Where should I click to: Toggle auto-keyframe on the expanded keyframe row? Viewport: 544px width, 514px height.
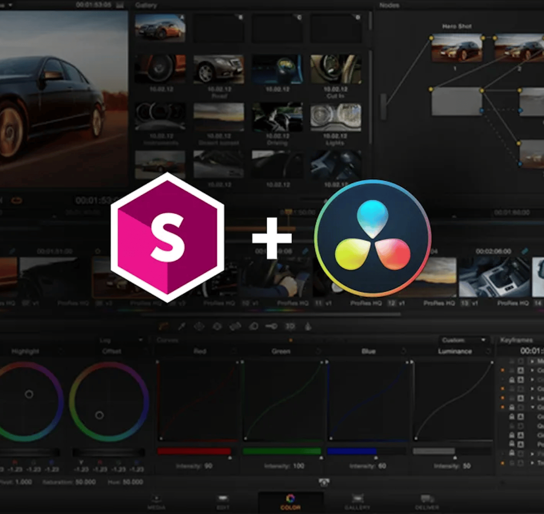click(x=520, y=407)
